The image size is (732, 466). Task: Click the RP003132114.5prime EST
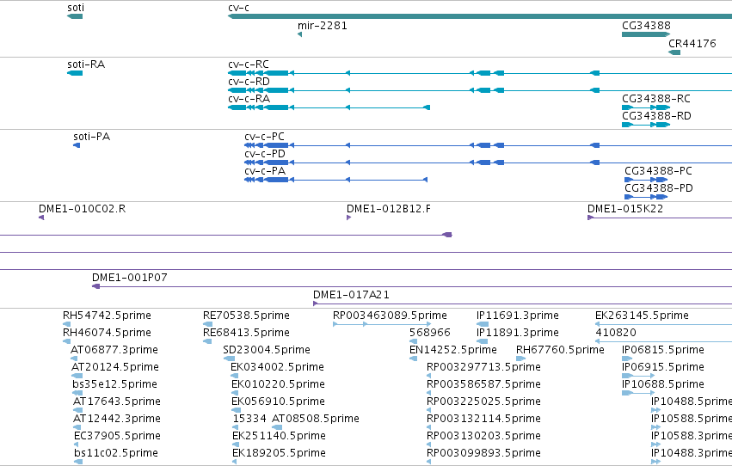[429, 428]
